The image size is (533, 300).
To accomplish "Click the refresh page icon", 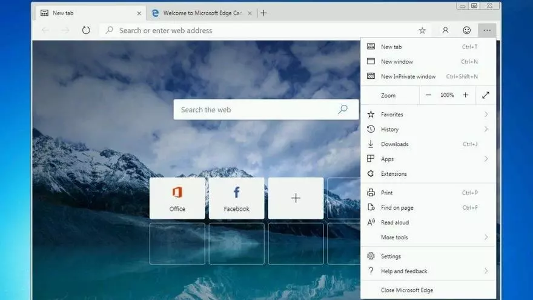I will pos(86,30).
